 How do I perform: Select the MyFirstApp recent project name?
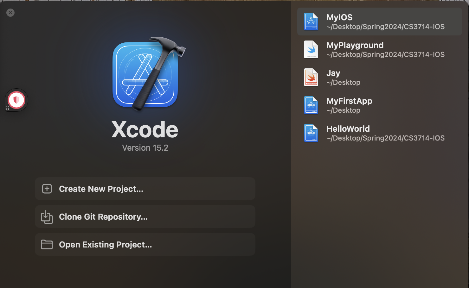click(x=349, y=101)
